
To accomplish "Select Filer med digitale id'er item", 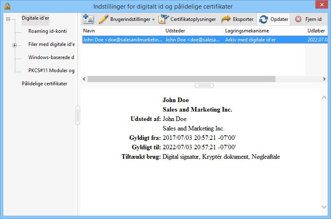I will pos(51,44).
